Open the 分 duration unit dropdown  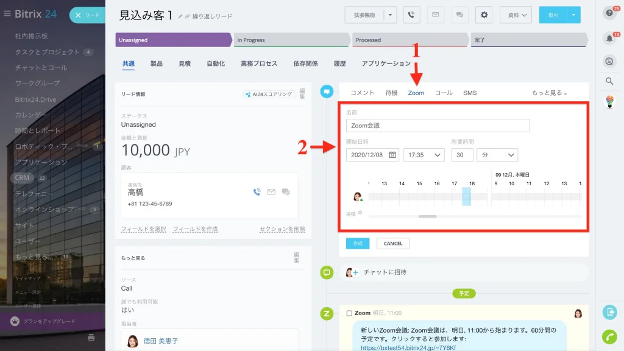tap(497, 155)
